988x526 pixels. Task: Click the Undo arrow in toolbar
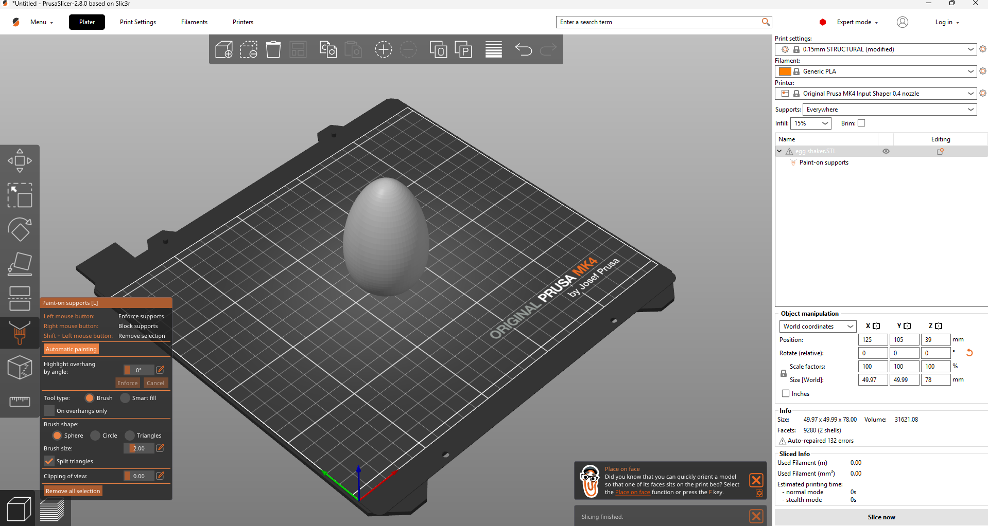[x=523, y=50]
